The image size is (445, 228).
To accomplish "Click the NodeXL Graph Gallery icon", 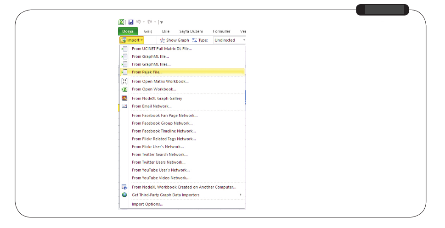I will (x=124, y=98).
